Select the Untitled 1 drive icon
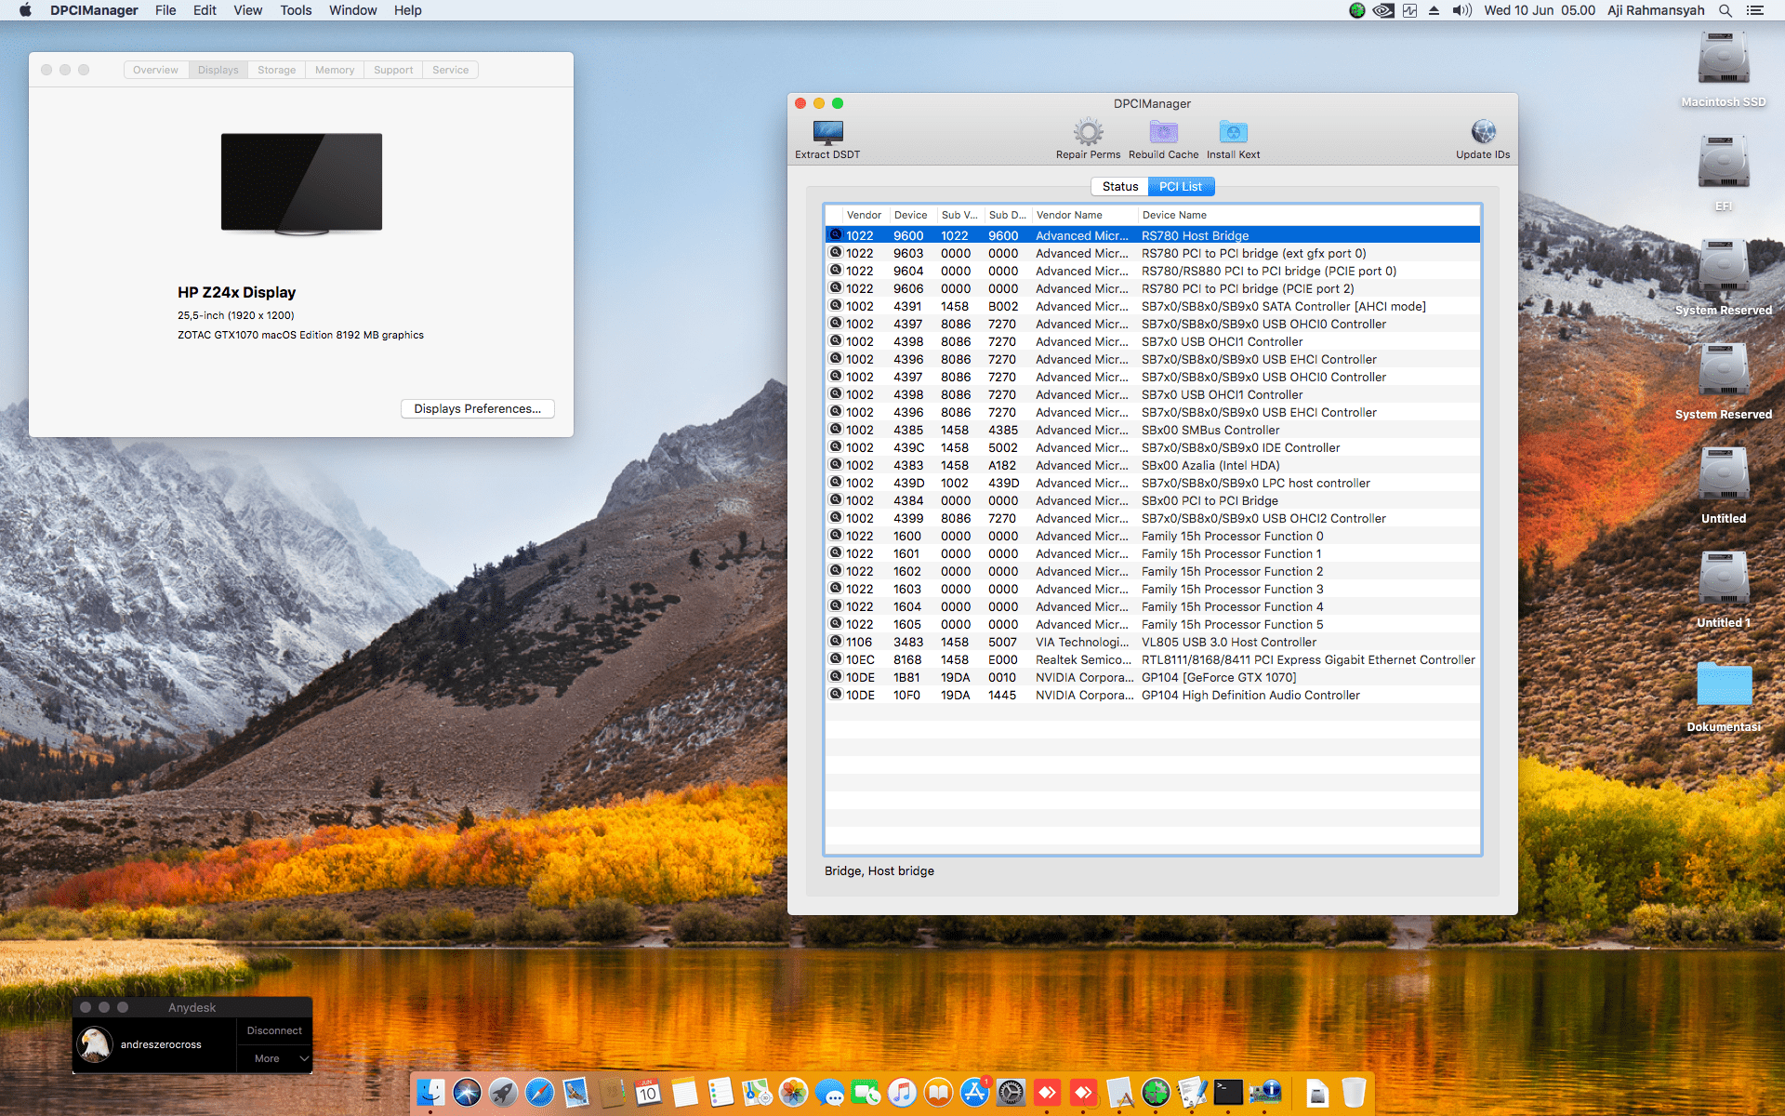Screen dimensions: 1785x1116 click(1723, 579)
